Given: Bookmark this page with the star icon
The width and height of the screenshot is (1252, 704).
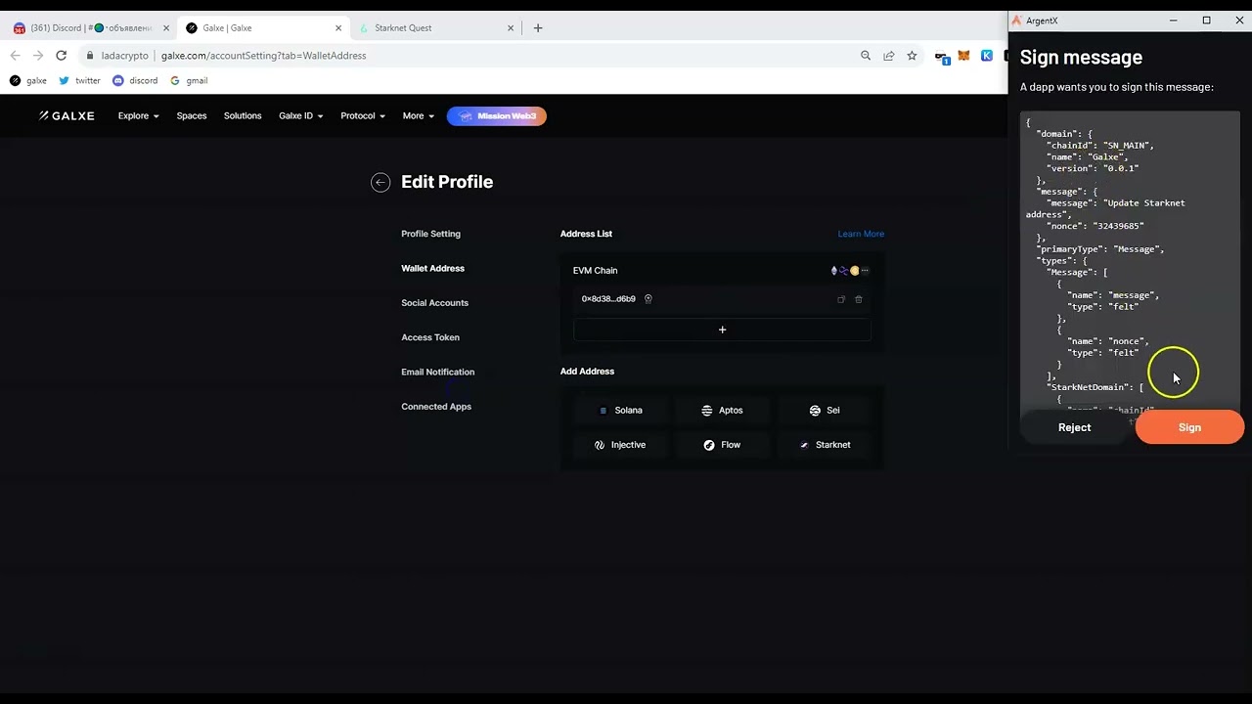Looking at the screenshot, I should (x=912, y=56).
